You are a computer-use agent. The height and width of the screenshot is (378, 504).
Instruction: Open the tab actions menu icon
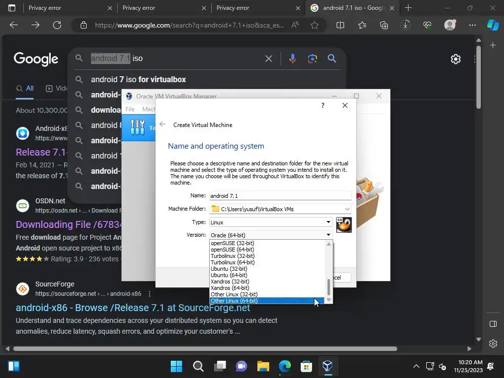tap(12, 8)
